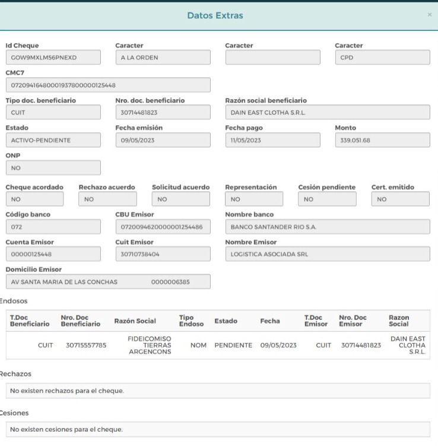The width and height of the screenshot is (438, 447).
Task: Click the Fecha pago field
Action: pos(273,140)
